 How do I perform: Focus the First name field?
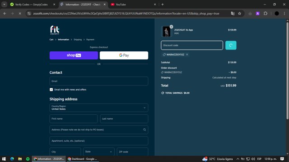74,119
